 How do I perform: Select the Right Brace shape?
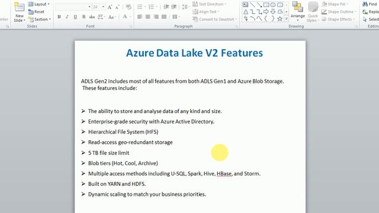273,18
